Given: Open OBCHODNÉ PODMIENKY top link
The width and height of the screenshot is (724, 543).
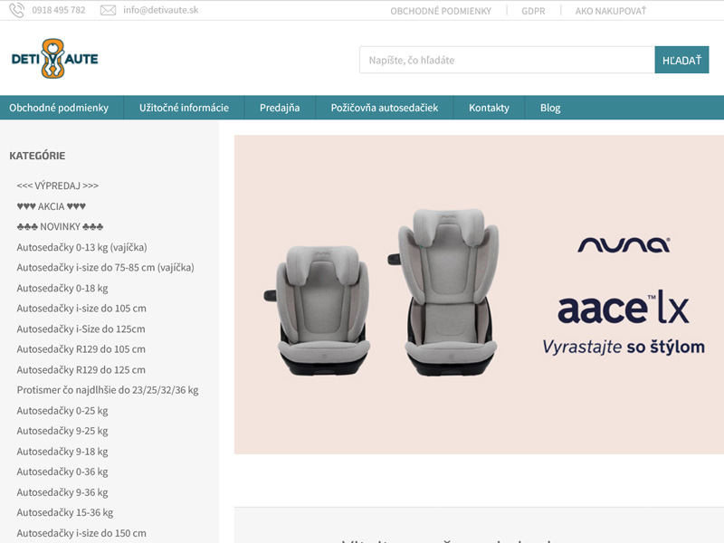Looking at the screenshot, I should tap(441, 11).
